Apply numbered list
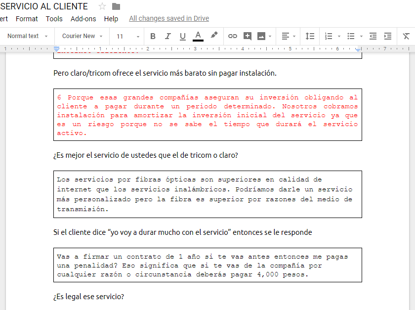Viewport: 415px width, 310px height. 329,36
